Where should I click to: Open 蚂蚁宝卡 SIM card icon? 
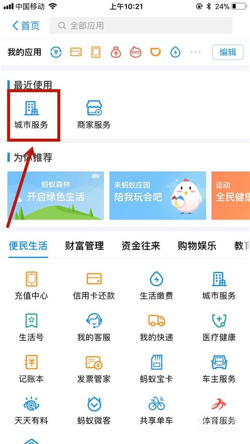(156, 362)
